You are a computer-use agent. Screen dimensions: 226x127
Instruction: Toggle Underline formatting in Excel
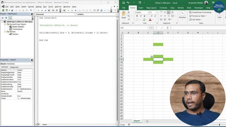[x=144, y=16]
